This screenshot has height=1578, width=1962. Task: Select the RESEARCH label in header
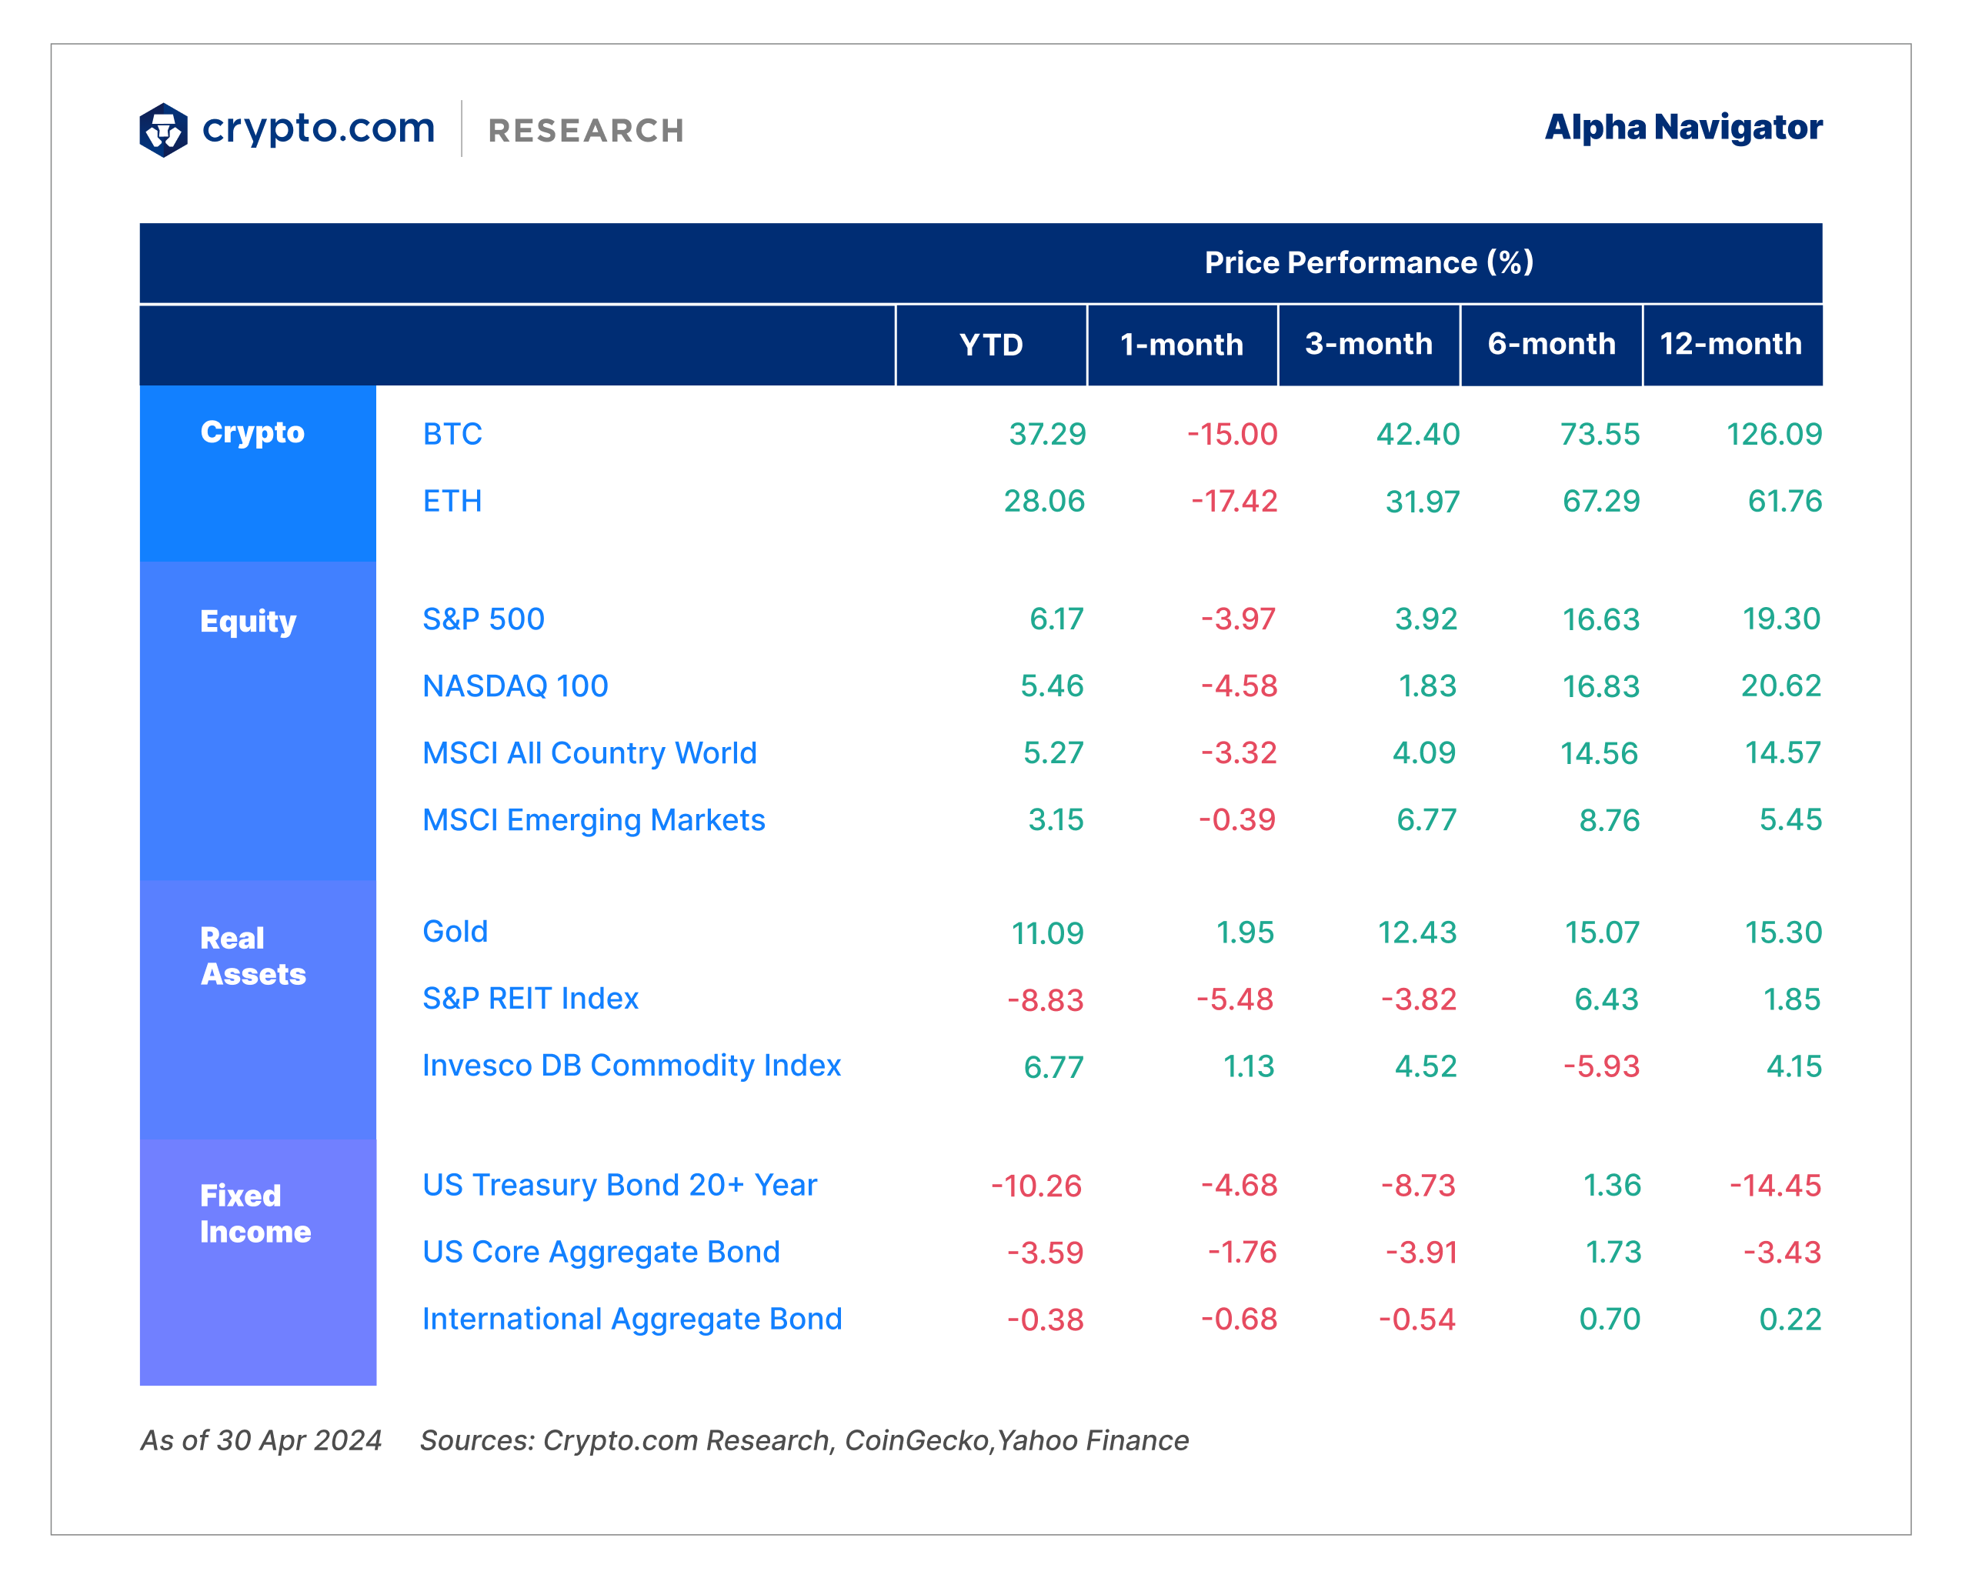point(586,130)
